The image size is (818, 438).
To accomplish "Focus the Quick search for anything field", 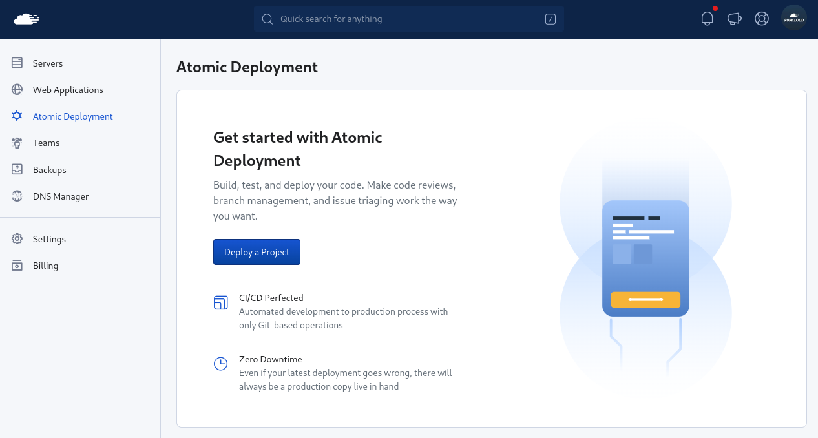I will 409,19.
